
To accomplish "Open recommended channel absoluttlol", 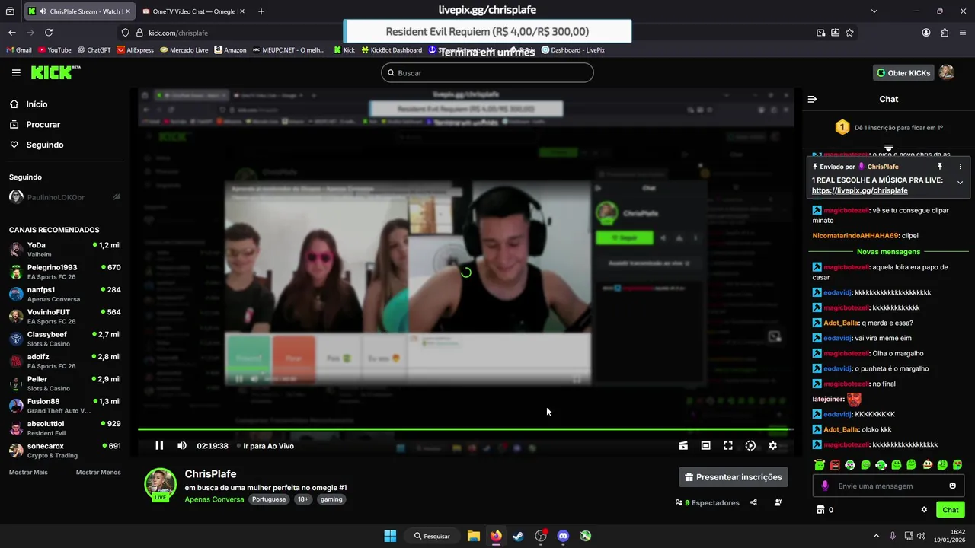I will (65, 428).
